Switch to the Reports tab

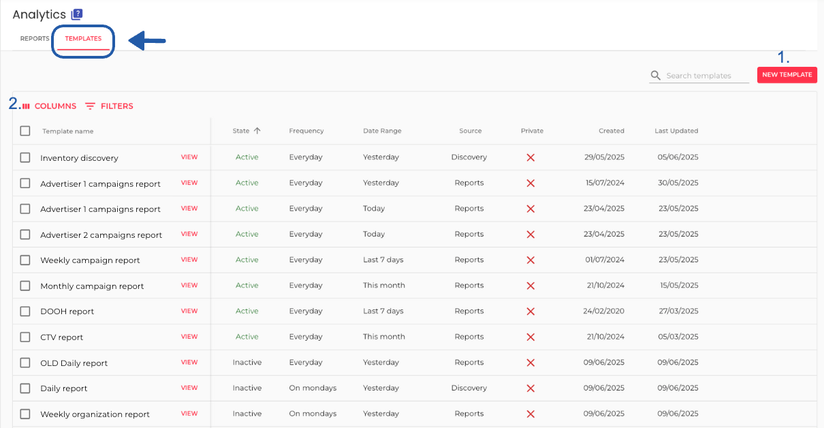point(34,39)
